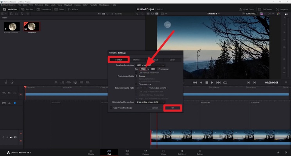This screenshot has height=156, width=291.
Task: Click the append to end icon
Action: click(63, 82)
